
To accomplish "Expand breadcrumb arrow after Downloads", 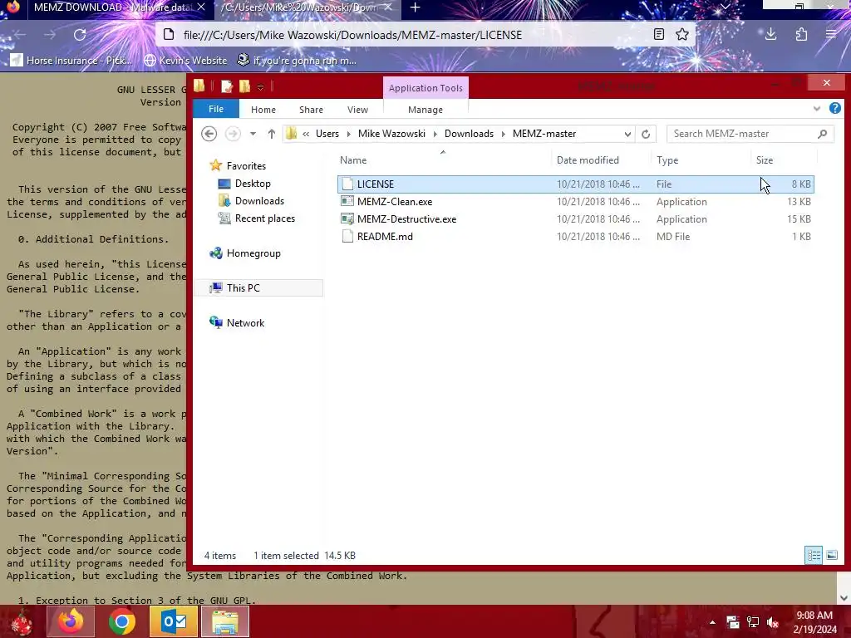I will pyautogui.click(x=503, y=134).
